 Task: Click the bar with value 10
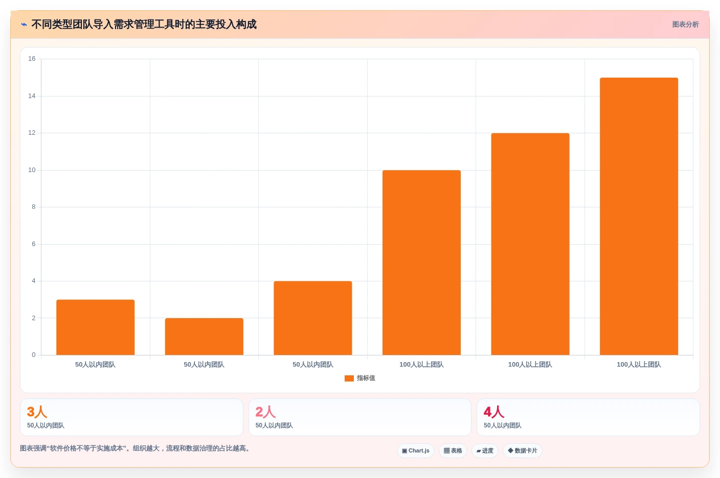pos(421,262)
